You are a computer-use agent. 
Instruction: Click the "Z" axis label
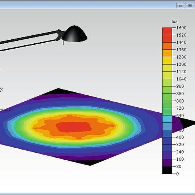coord(10,109)
